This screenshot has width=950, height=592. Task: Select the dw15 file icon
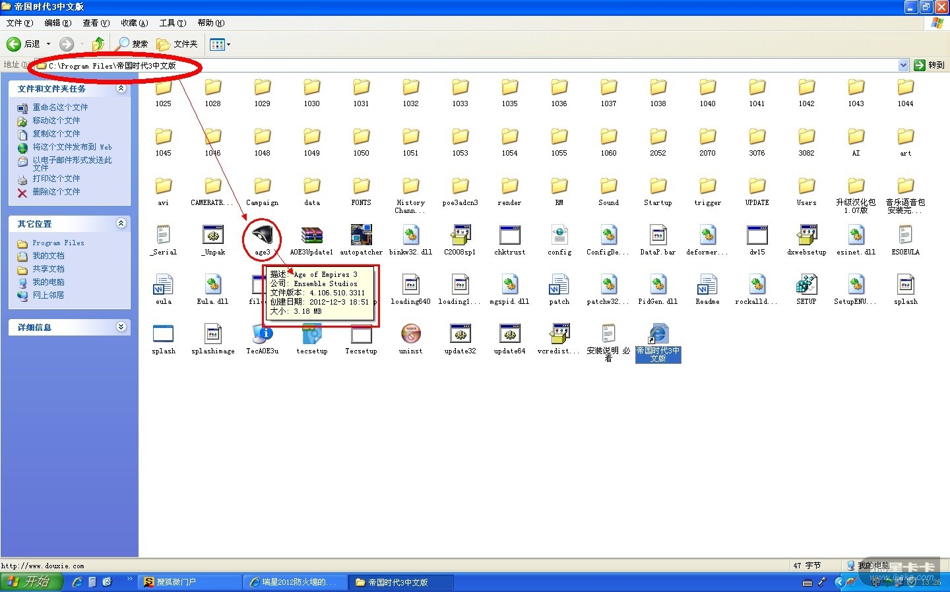757,235
